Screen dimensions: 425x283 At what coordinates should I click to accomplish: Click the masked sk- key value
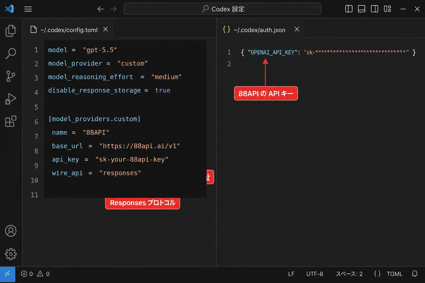[x=356, y=52]
